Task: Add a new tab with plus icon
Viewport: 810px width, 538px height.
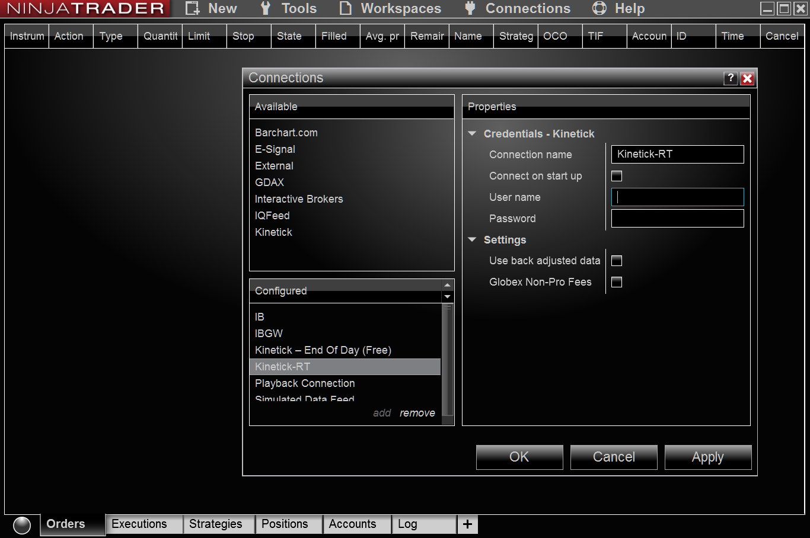Action: click(467, 524)
